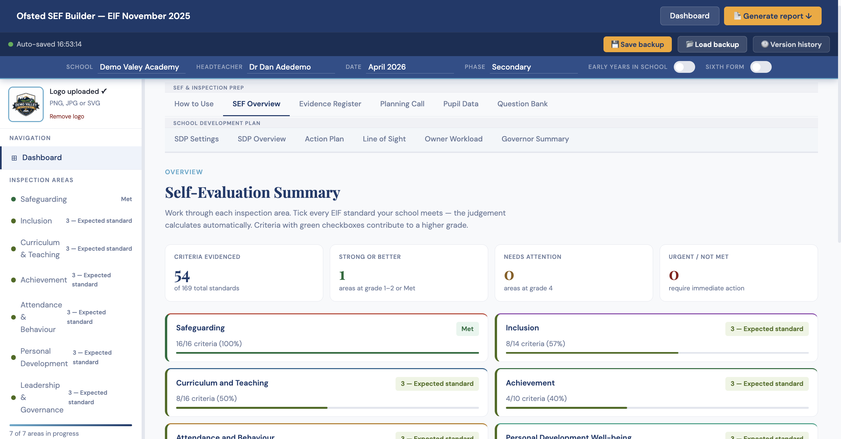Open the How to Use tab
The image size is (841, 439).
(x=194, y=104)
